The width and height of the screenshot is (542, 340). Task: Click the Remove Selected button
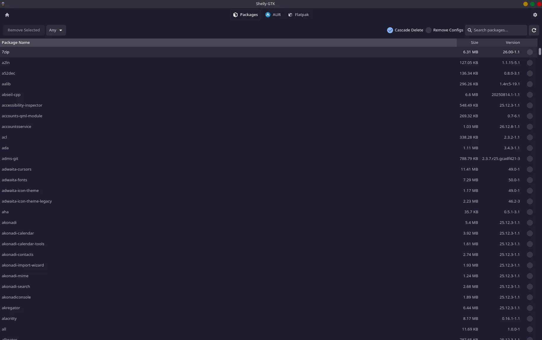[x=24, y=30]
